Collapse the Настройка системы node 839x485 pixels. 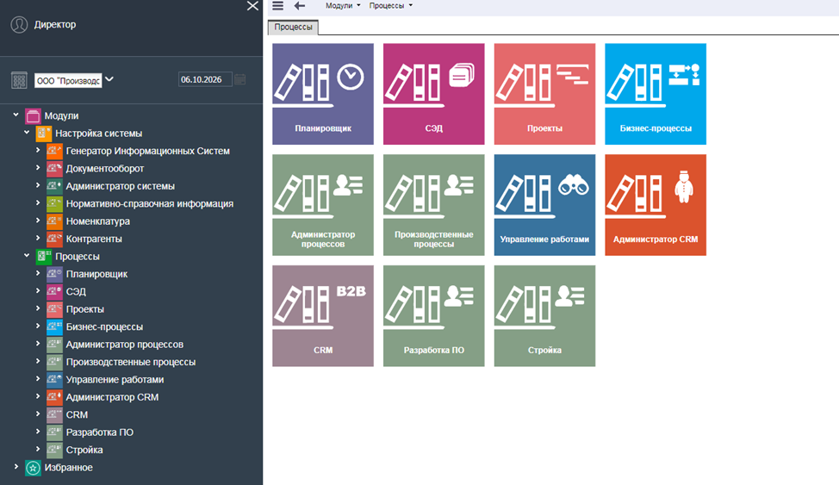(x=27, y=132)
